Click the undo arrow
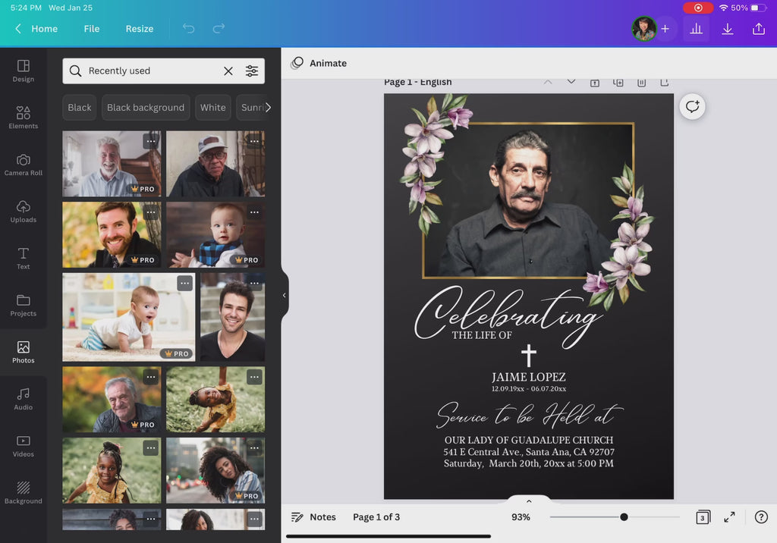 (188, 28)
